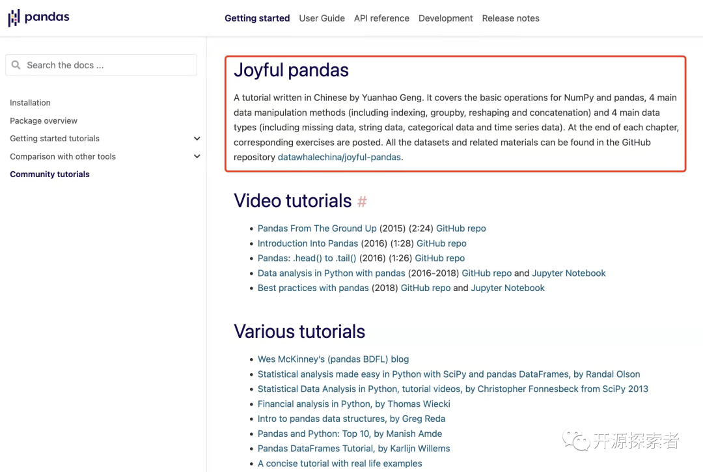
Task: Expand Comparison with other tools section
Action: click(197, 156)
